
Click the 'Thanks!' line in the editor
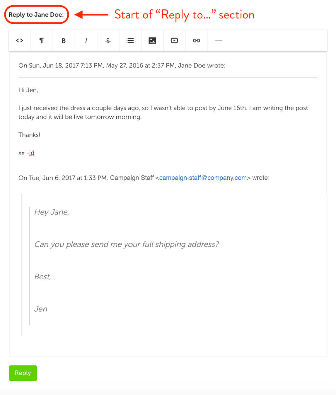pyautogui.click(x=29, y=135)
